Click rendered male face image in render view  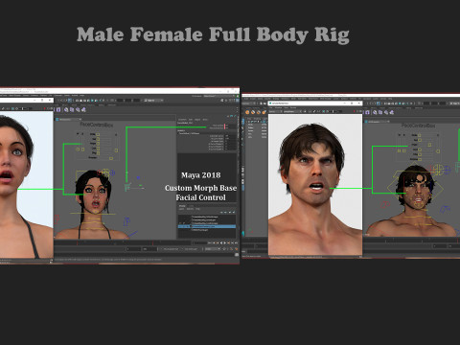coord(315,185)
